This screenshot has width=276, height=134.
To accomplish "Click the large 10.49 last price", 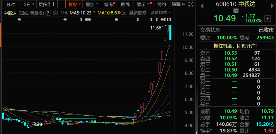I will point(225,18).
